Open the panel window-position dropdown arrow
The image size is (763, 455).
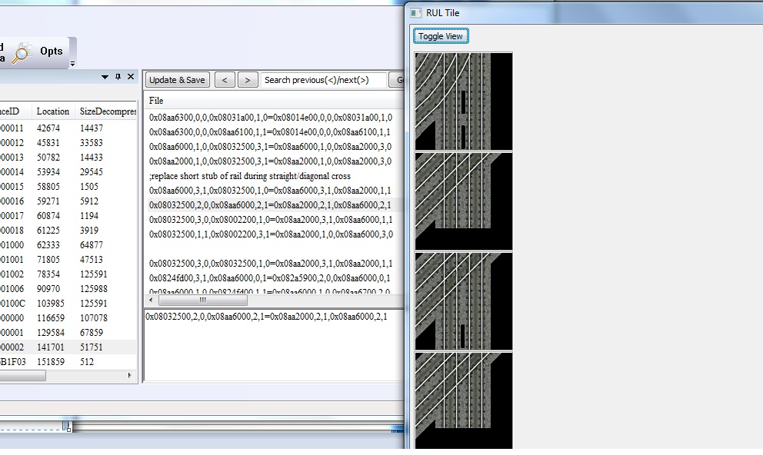point(105,77)
